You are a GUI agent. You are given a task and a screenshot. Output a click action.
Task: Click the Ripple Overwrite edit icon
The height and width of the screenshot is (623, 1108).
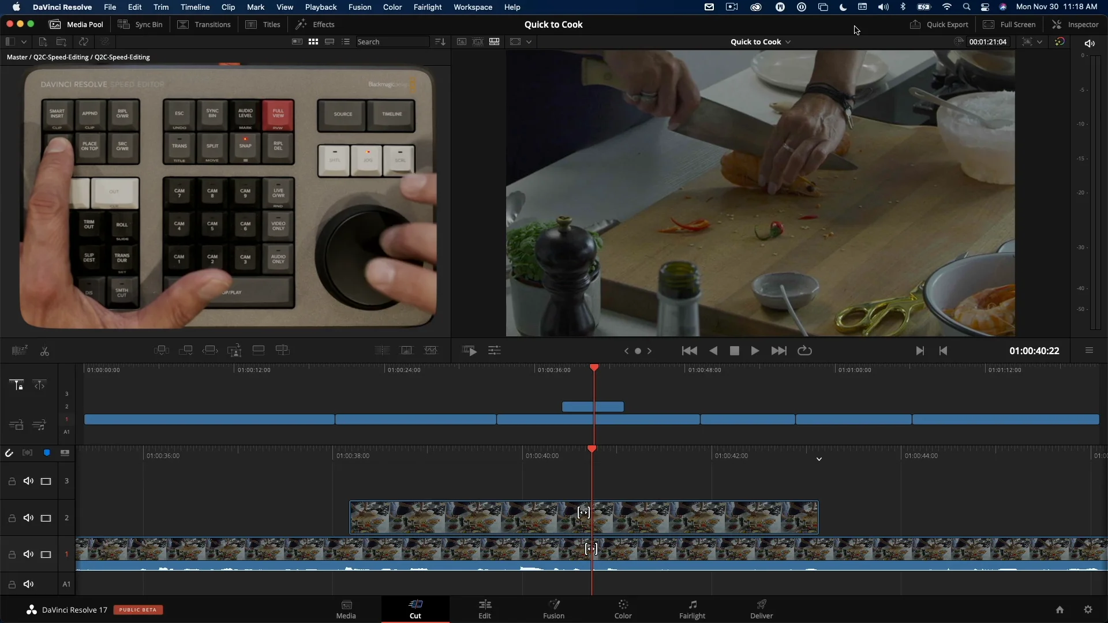click(210, 350)
